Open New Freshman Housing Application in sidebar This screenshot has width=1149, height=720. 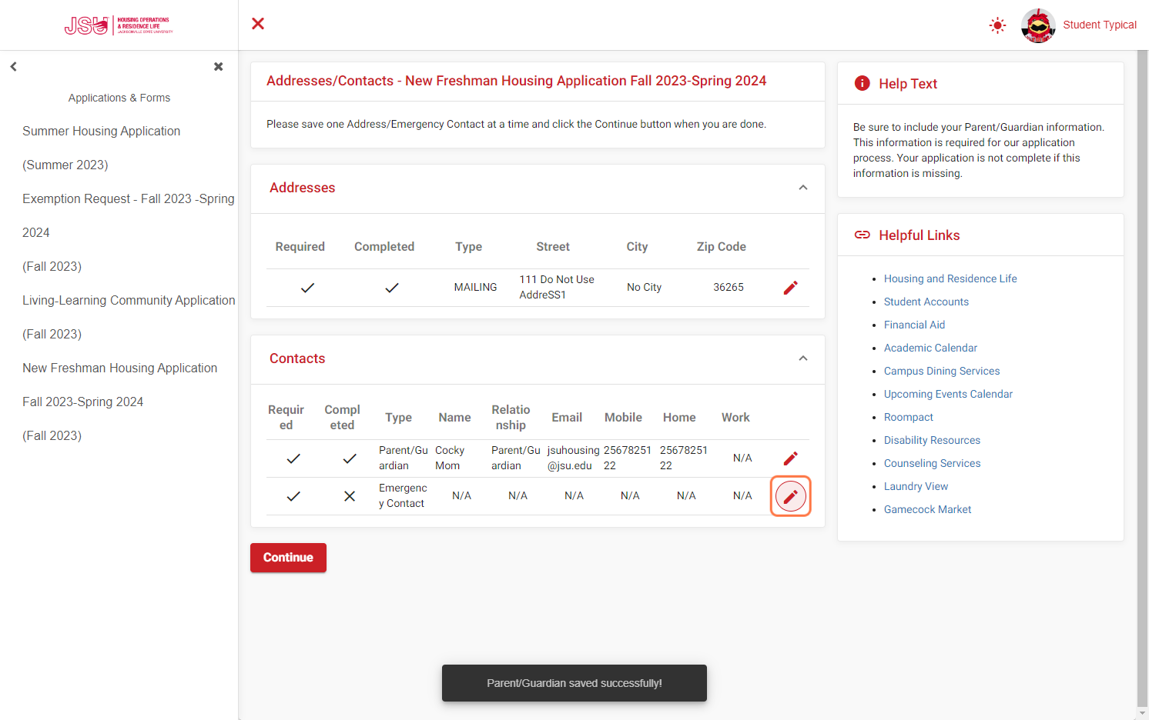coord(120,402)
